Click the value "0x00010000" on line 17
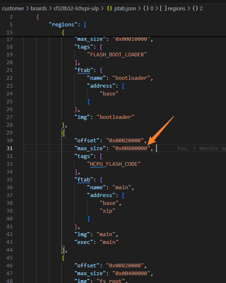226x283 pixels. 131,39
